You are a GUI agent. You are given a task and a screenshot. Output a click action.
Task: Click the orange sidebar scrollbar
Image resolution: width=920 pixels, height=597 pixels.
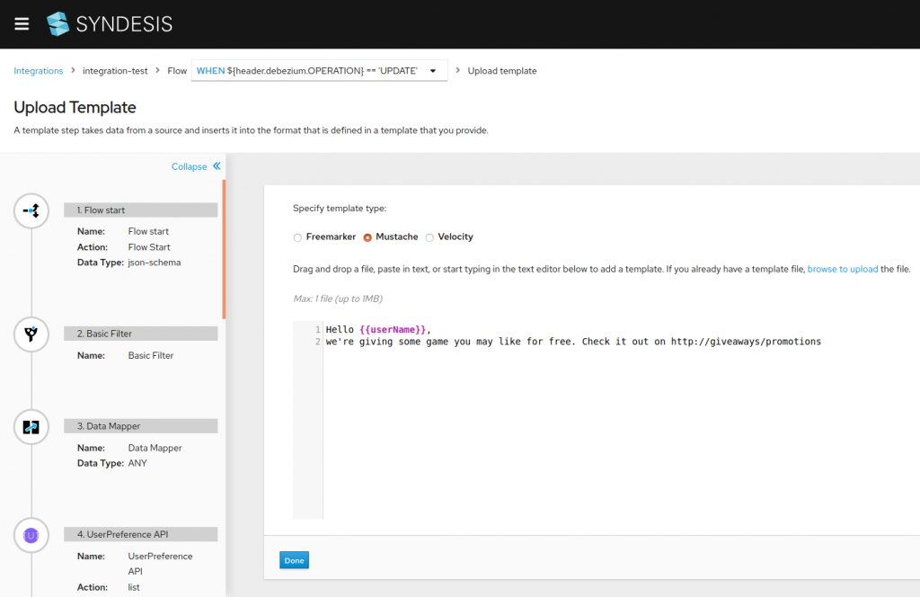[x=224, y=249]
